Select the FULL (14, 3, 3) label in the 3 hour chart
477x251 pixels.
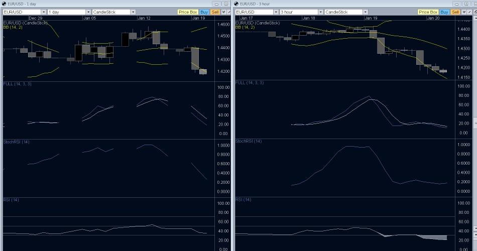[250, 83]
